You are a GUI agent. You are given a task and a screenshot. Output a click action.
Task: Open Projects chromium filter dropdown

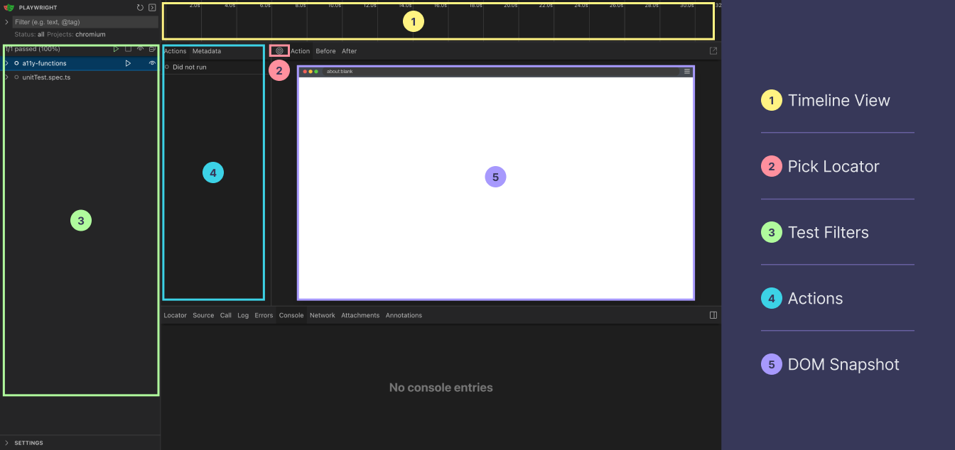pos(76,34)
